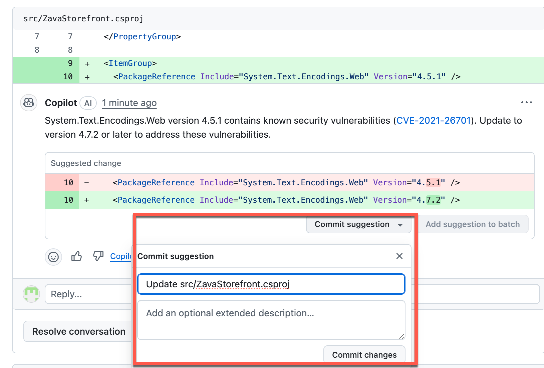Click the user avatar next to Reply
The image size is (544, 368).
tap(31, 294)
